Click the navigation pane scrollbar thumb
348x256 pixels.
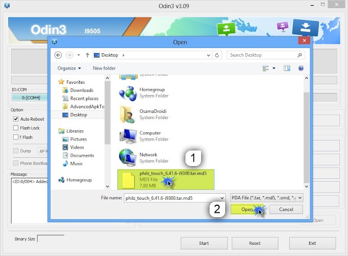pyautogui.click(x=107, y=112)
